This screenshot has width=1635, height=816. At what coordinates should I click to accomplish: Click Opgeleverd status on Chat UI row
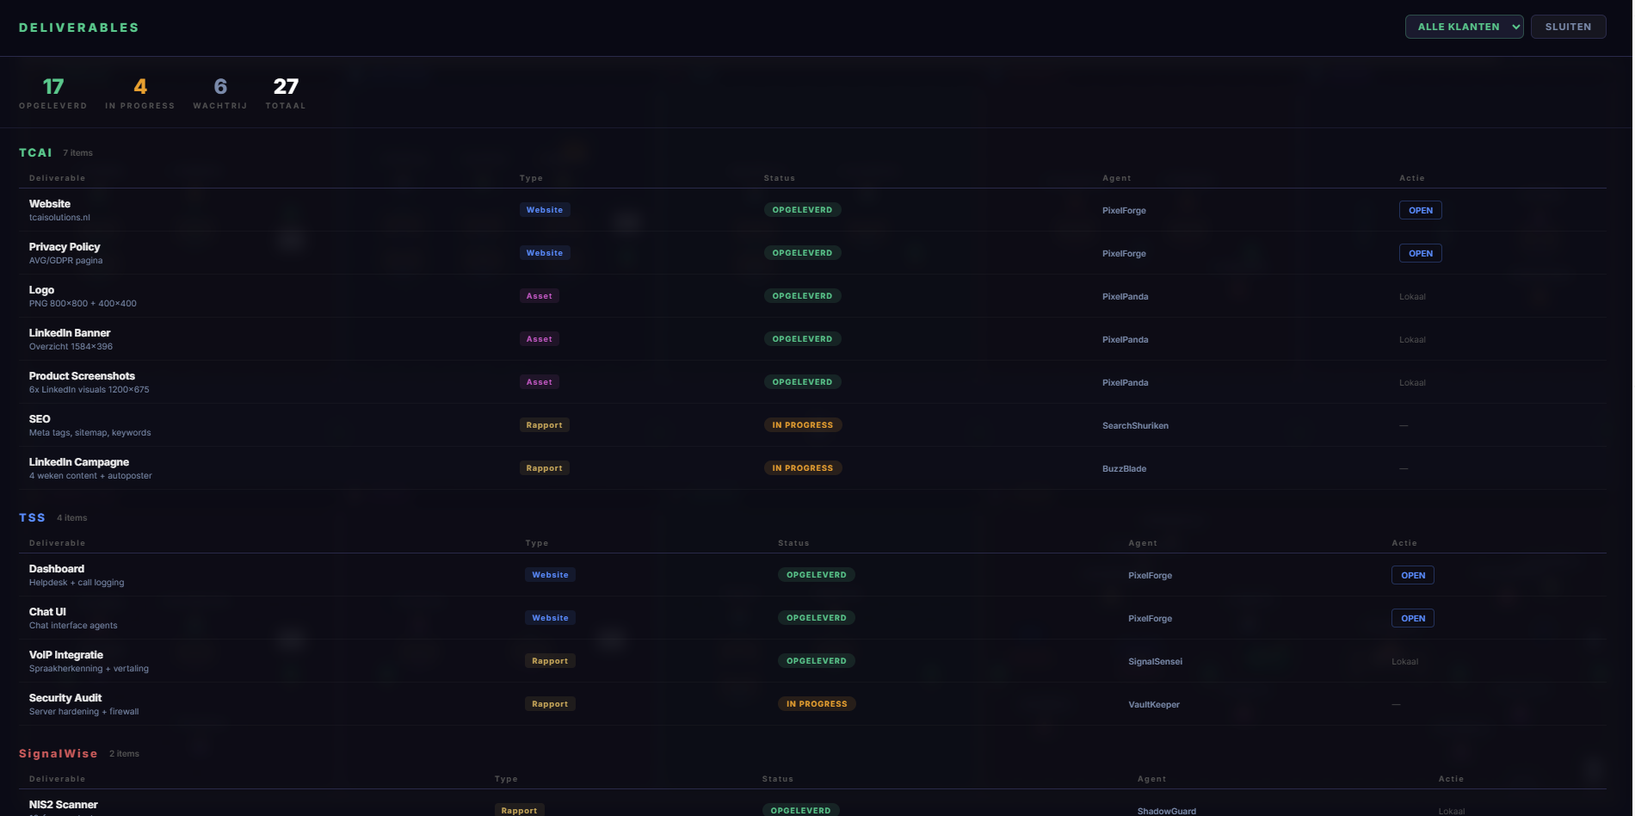tap(817, 618)
